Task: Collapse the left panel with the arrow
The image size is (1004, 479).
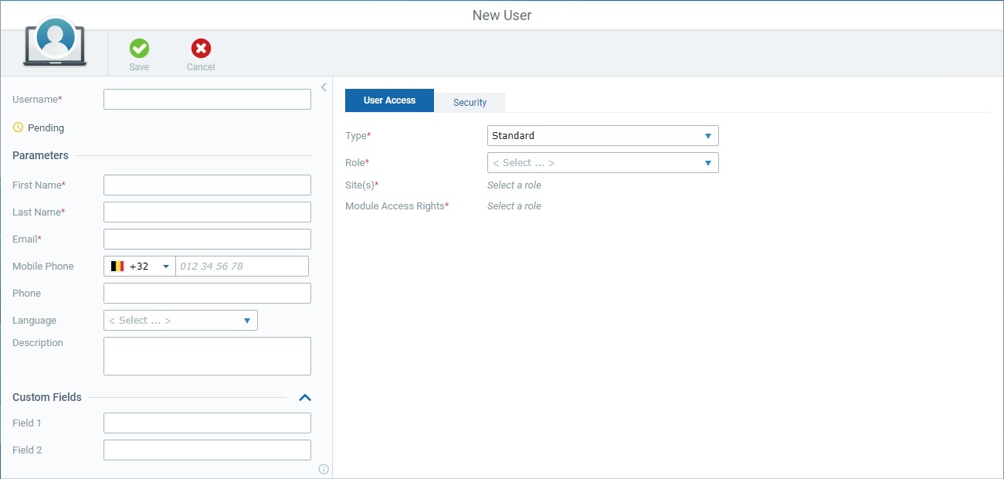Action: coord(324,87)
